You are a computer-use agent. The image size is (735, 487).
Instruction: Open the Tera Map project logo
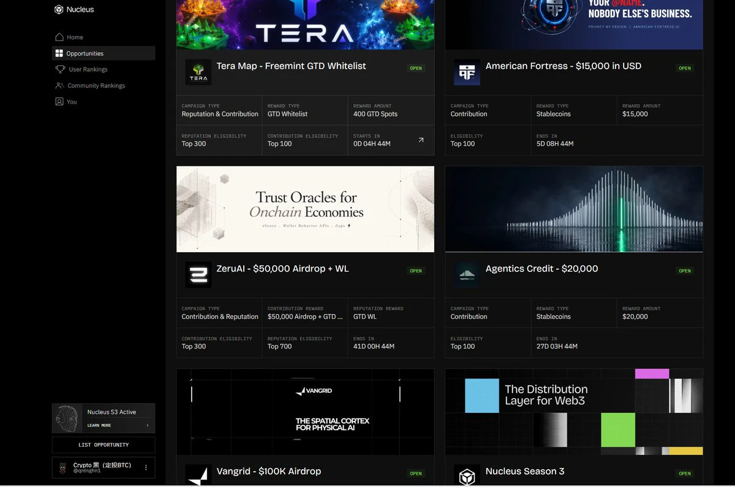[198, 72]
